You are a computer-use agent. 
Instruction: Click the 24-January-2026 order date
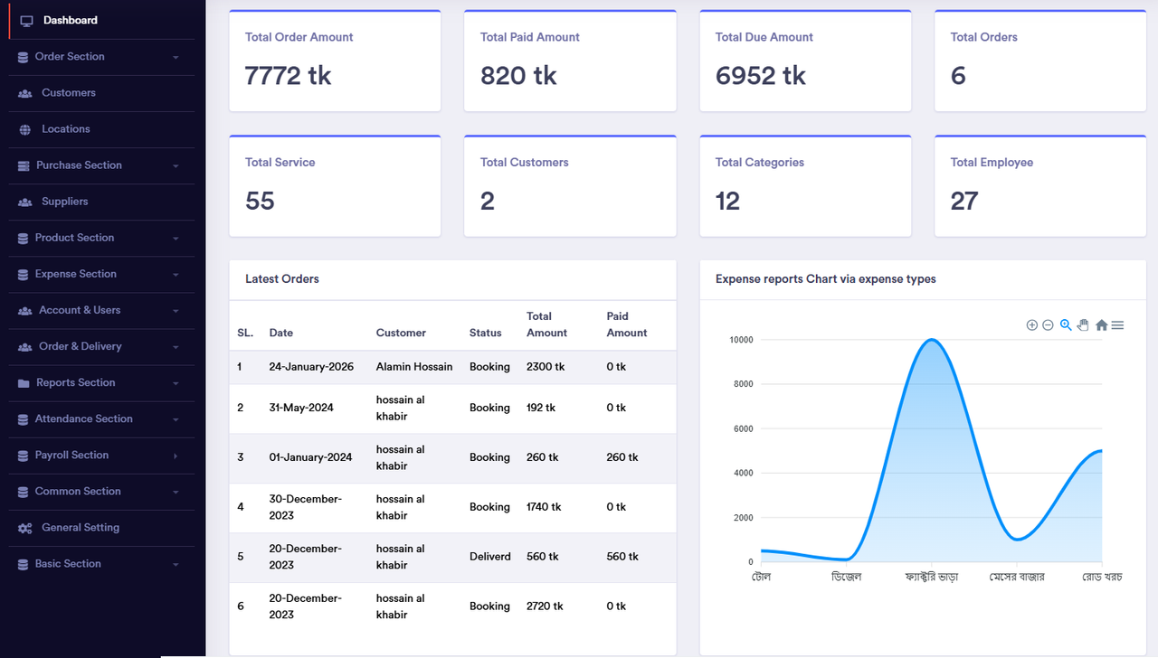(x=311, y=367)
